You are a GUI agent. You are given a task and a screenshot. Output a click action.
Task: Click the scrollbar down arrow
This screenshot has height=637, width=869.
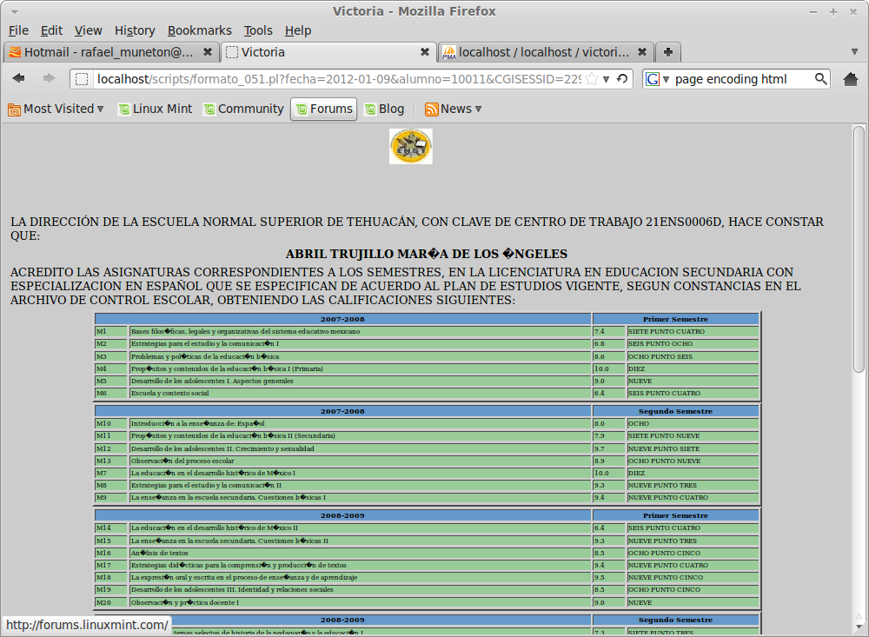click(859, 627)
